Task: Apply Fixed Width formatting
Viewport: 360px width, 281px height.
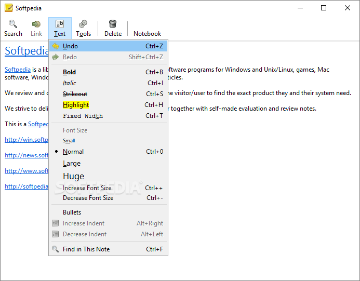Action: coord(108,116)
